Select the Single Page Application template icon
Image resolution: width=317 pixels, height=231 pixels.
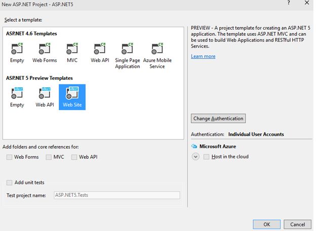(128, 49)
